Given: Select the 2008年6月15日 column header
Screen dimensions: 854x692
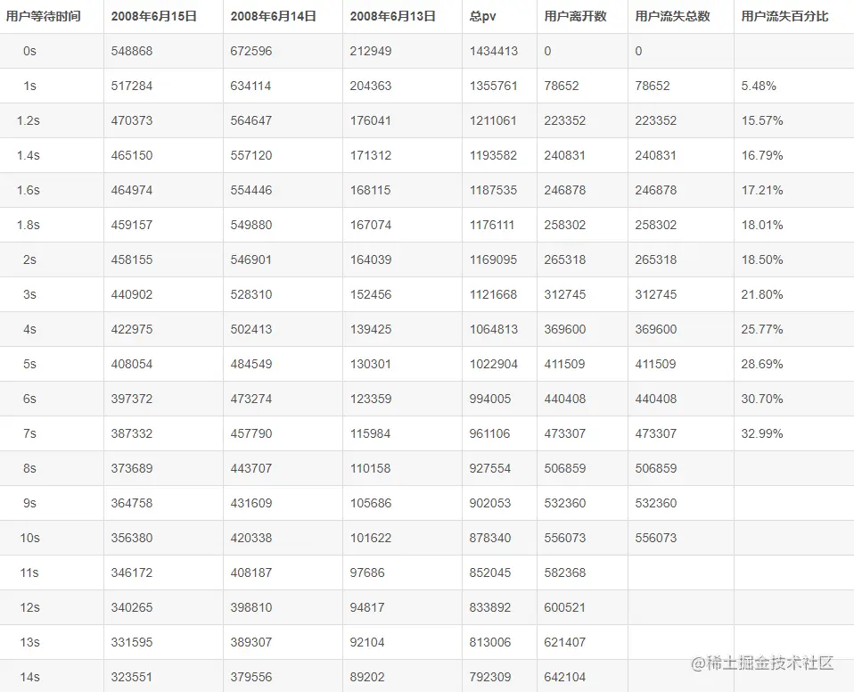Looking at the screenshot, I should (154, 17).
